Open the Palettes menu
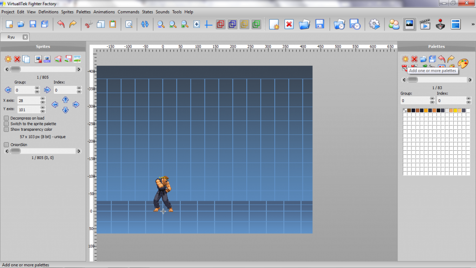Image resolution: width=476 pixels, height=268 pixels. coord(83,12)
